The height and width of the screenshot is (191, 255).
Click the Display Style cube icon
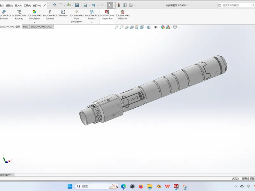click(149, 27)
